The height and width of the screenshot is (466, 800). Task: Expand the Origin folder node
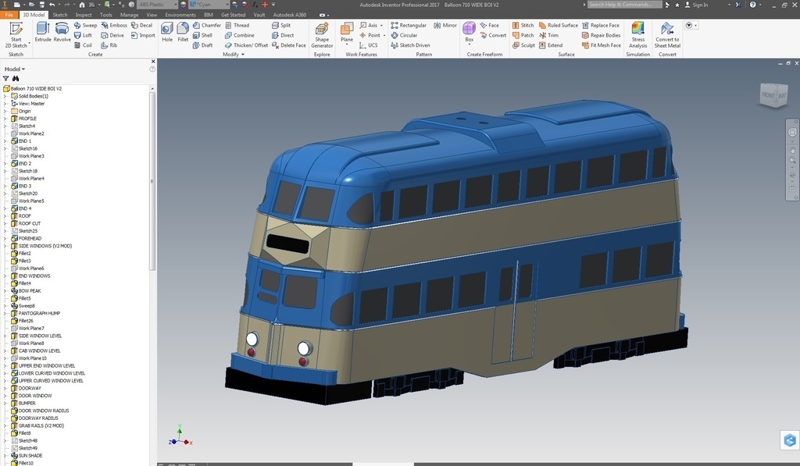tap(5, 111)
